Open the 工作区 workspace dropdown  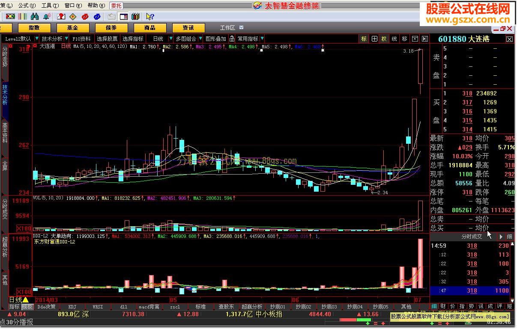point(242,28)
